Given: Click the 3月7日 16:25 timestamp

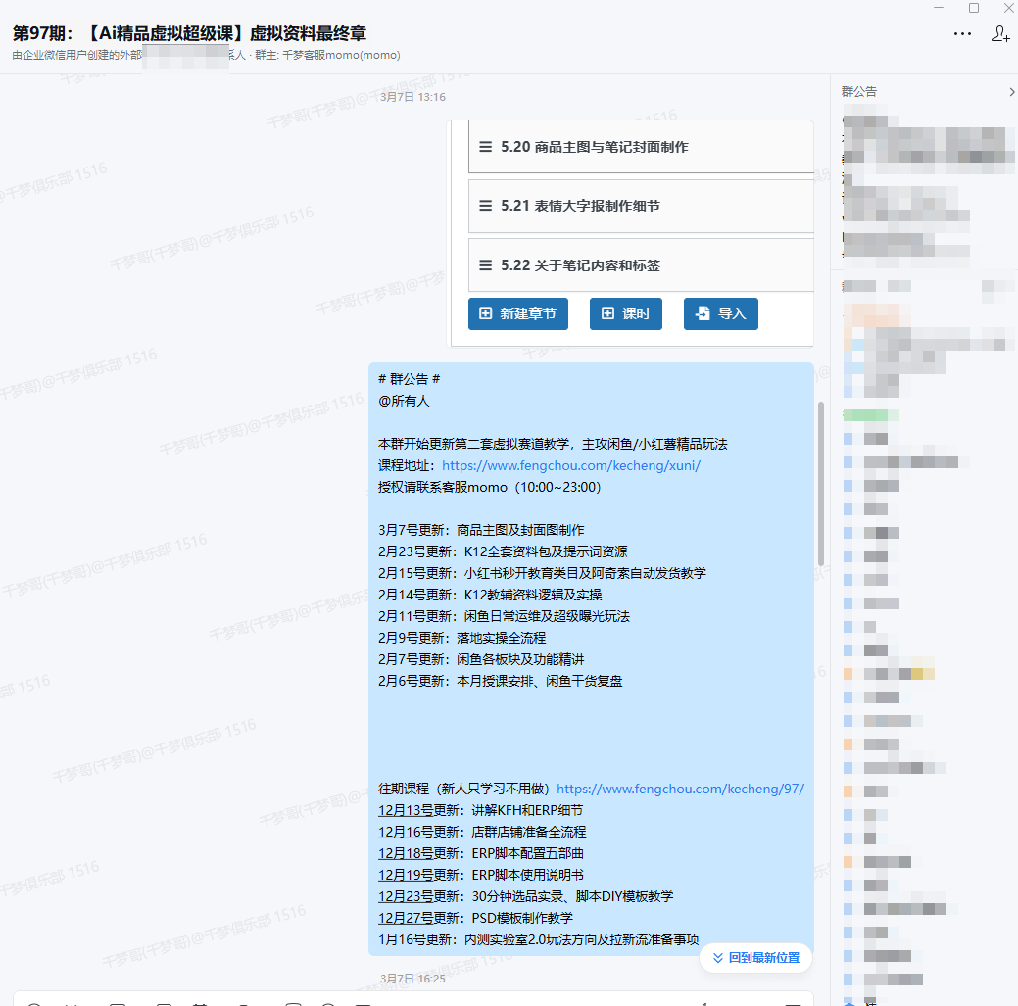Looking at the screenshot, I should point(412,979).
